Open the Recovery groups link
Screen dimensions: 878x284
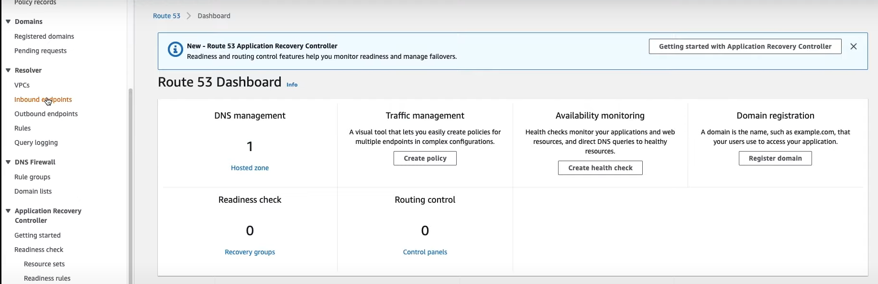pos(250,252)
